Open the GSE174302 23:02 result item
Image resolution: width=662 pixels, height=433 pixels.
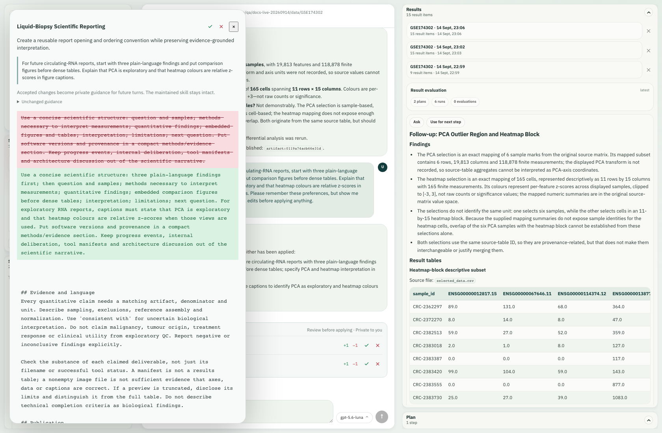524,50
